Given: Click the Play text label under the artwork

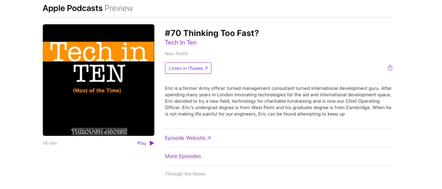Looking at the screenshot, I should click(x=142, y=143).
